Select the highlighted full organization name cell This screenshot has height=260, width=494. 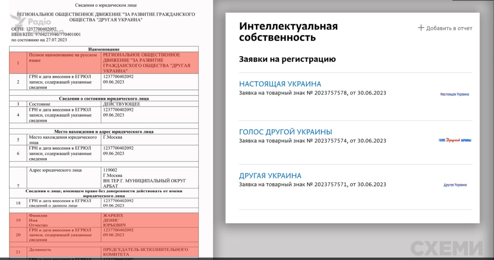pos(150,63)
